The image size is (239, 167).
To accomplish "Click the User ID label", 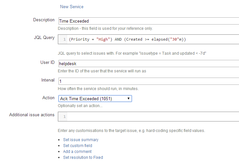I will click(x=47, y=63).
